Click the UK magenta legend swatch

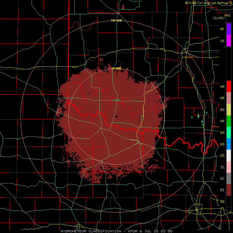229,41
